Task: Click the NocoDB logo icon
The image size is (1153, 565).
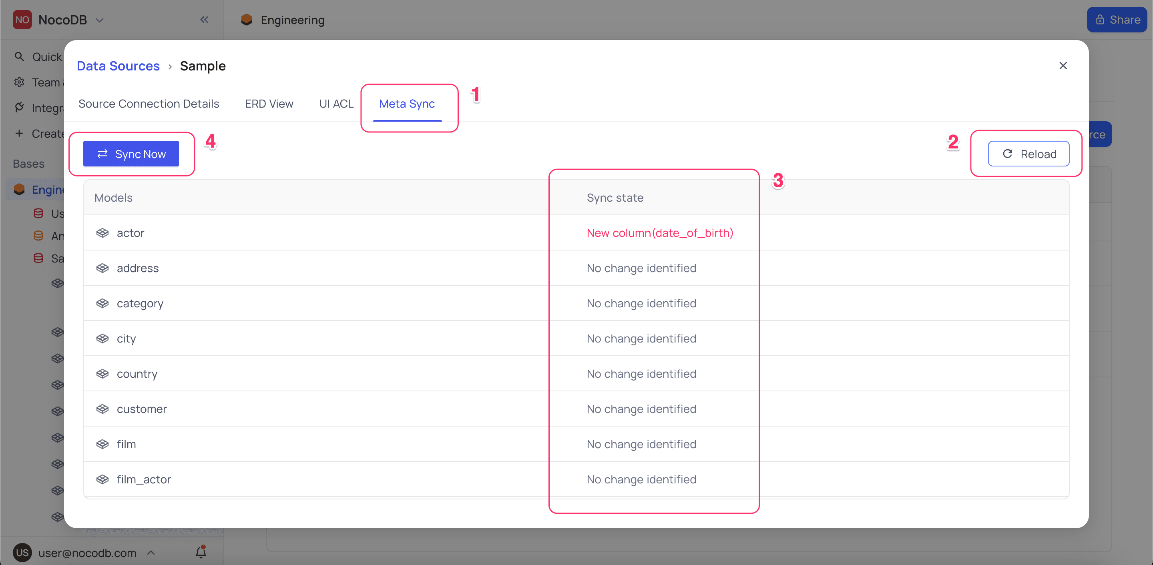Action: pyautogui.click(x=22, y=19)
